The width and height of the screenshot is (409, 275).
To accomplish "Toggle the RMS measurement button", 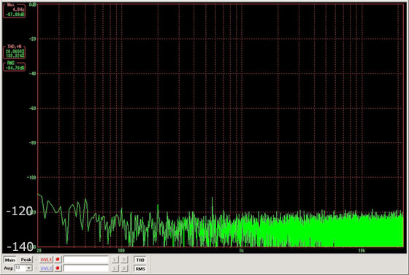I will (140, 268).
